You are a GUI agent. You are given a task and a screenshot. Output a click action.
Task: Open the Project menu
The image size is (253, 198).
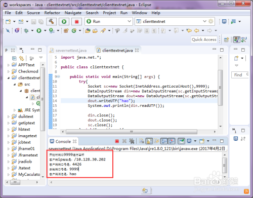[109, 13]
